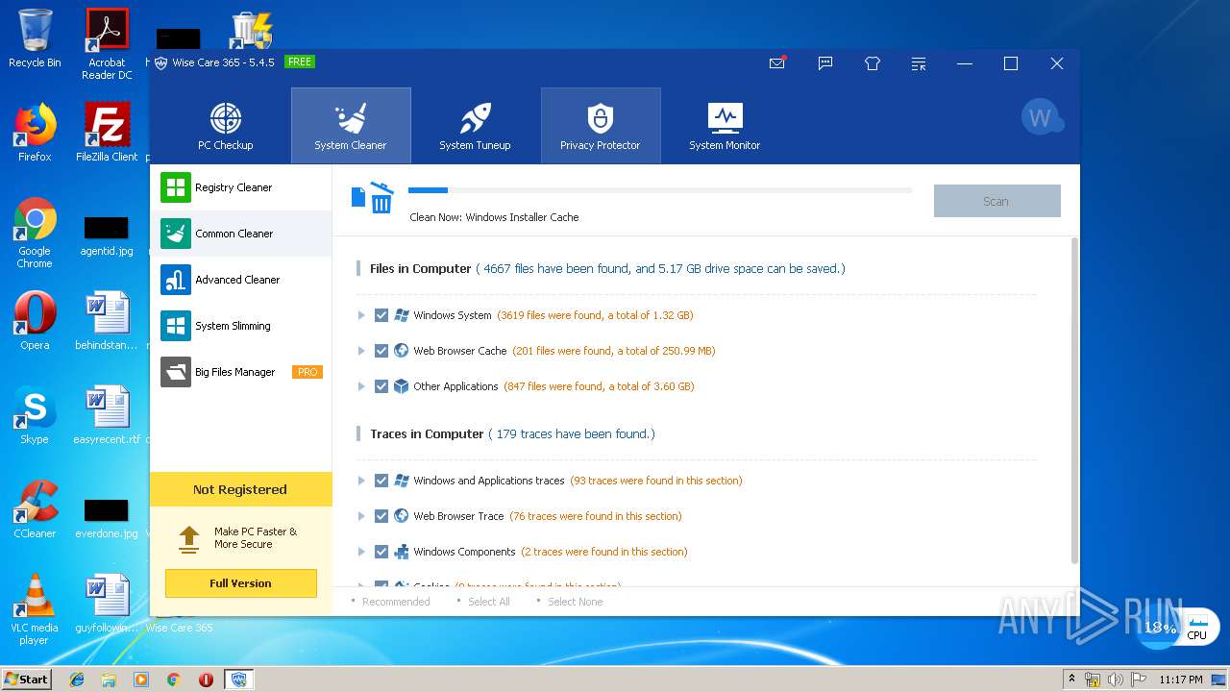Open Acrobat Reader DC desktop shortcut
Screen dimensions: 1230x692
pos(107,44)
